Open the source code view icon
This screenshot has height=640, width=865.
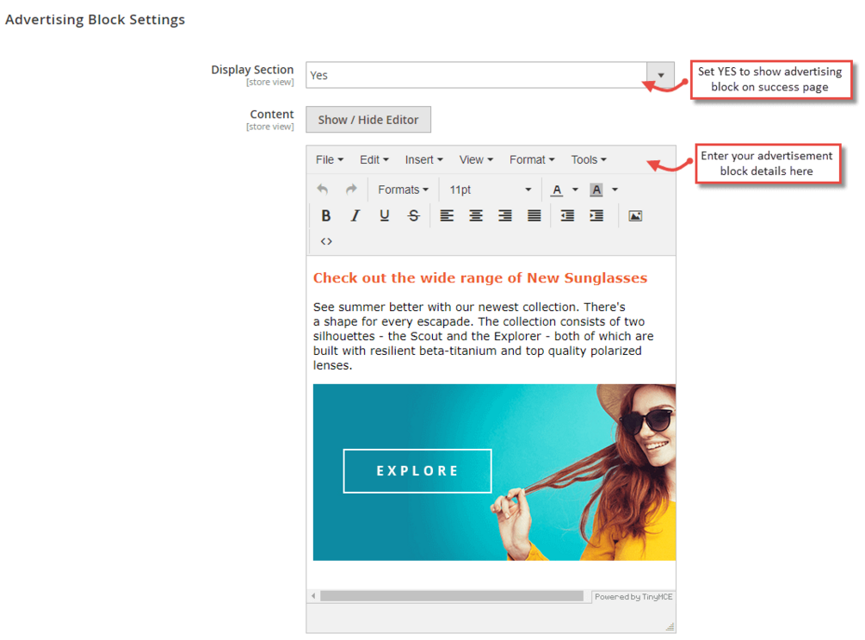click(326, 241)
